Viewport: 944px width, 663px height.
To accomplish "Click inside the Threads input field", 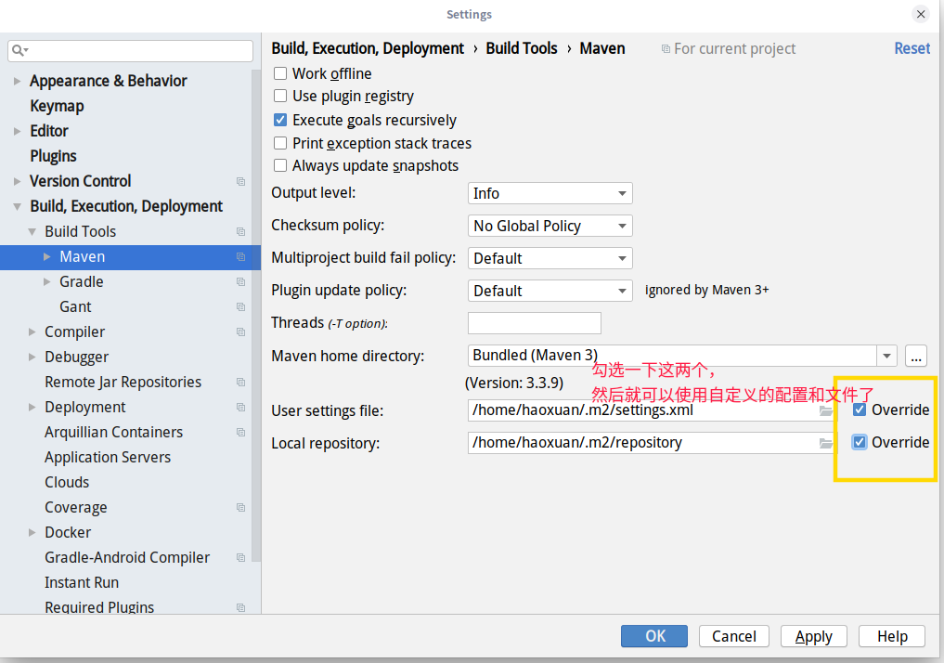I will (534, 322).
